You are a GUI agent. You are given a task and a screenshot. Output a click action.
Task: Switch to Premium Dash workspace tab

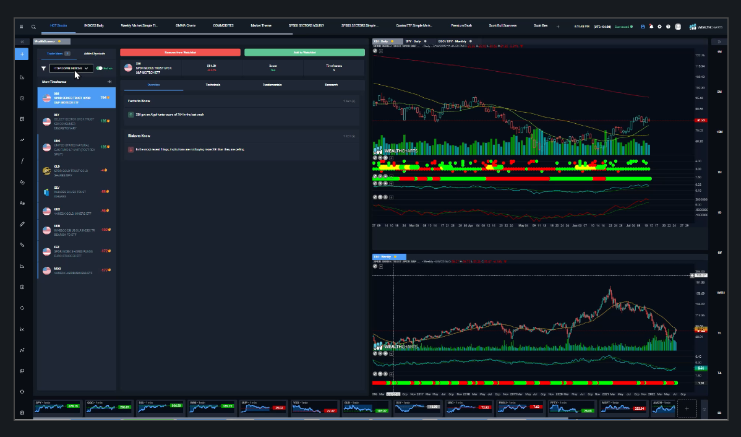pyautogui.click(x=461, y=25)
